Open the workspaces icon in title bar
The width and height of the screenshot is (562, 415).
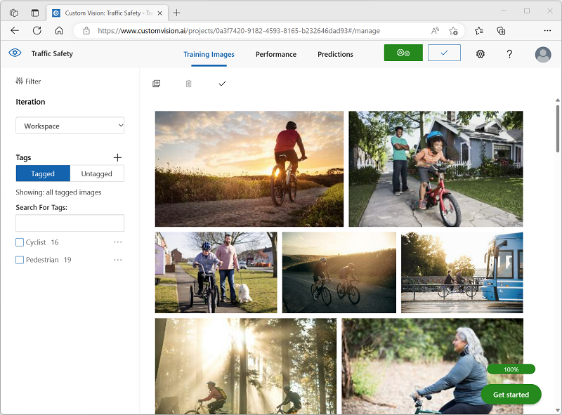coord(13,13)
